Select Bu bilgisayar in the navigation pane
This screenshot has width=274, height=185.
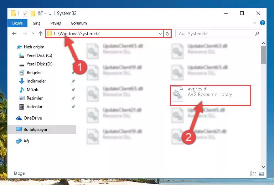click(42, 129)
